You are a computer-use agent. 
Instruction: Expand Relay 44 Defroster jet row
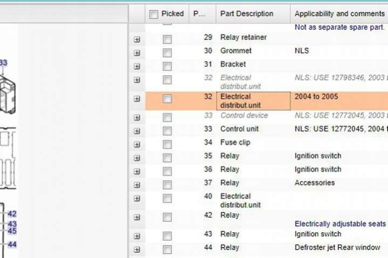click(137, 249)
